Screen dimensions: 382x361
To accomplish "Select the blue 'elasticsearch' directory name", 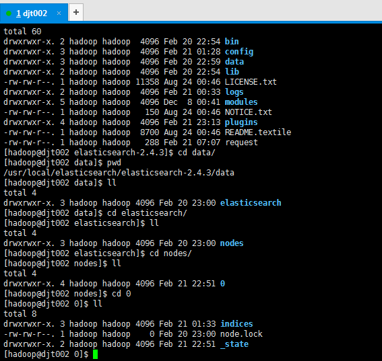I will 251,203.
